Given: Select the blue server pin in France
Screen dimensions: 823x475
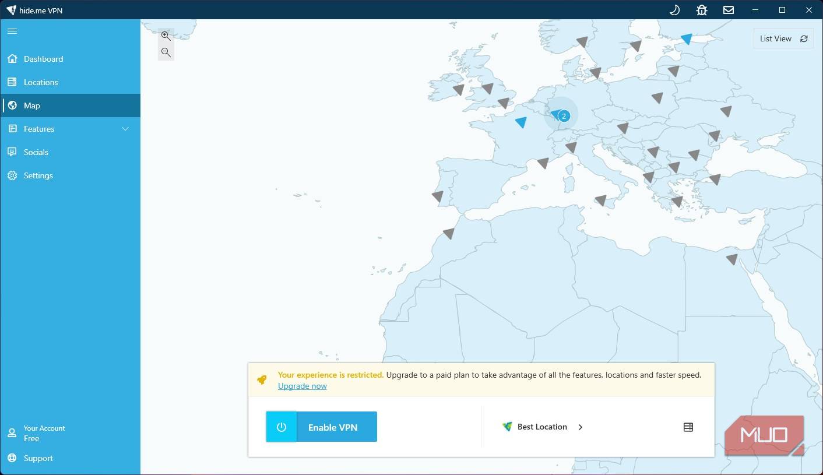Looking at the screenshot, I should tap(520, 123).
